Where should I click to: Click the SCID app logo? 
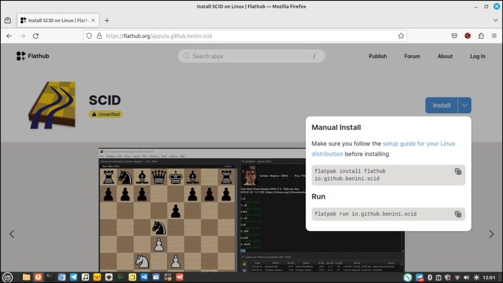pos(52,105)
